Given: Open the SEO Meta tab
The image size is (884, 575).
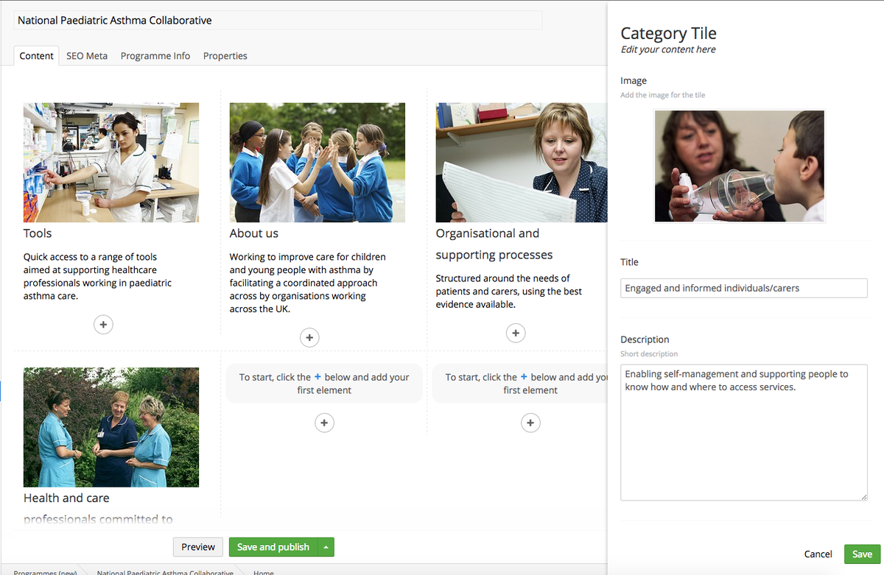Looking at the screenshot, I should 87,55.
